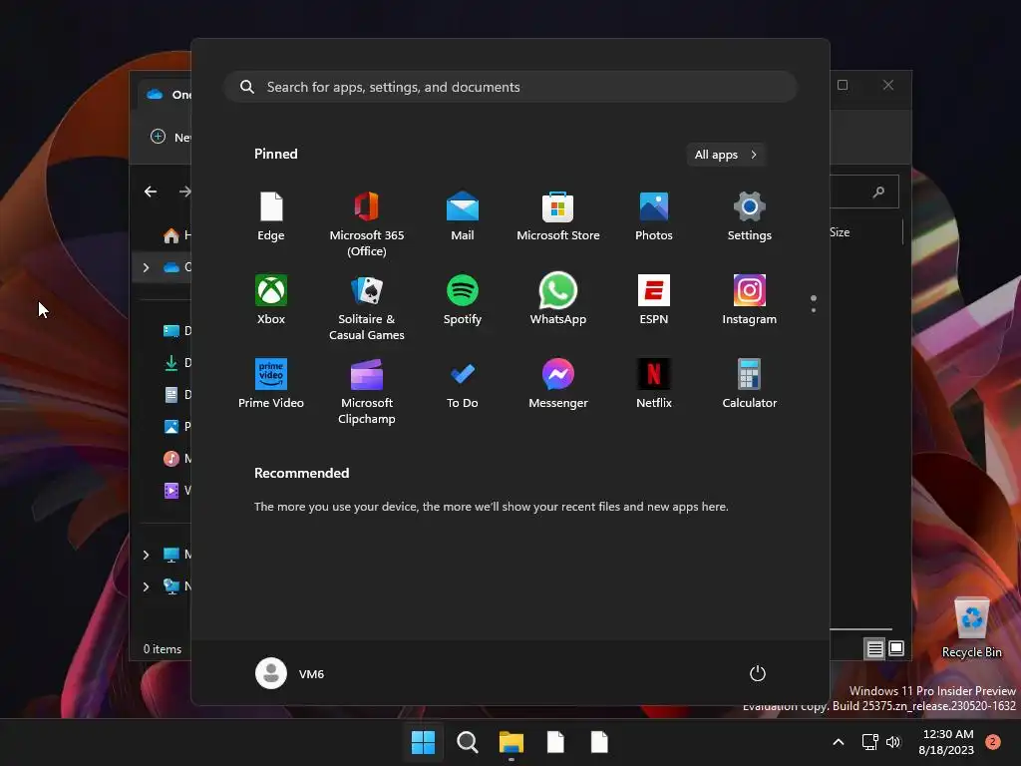
Task: Launch Netflix from pinned apps
Action: tap(654, 384)
